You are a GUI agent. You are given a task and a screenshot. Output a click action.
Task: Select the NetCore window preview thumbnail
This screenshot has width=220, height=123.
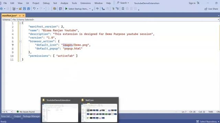[x=99, y=113]
